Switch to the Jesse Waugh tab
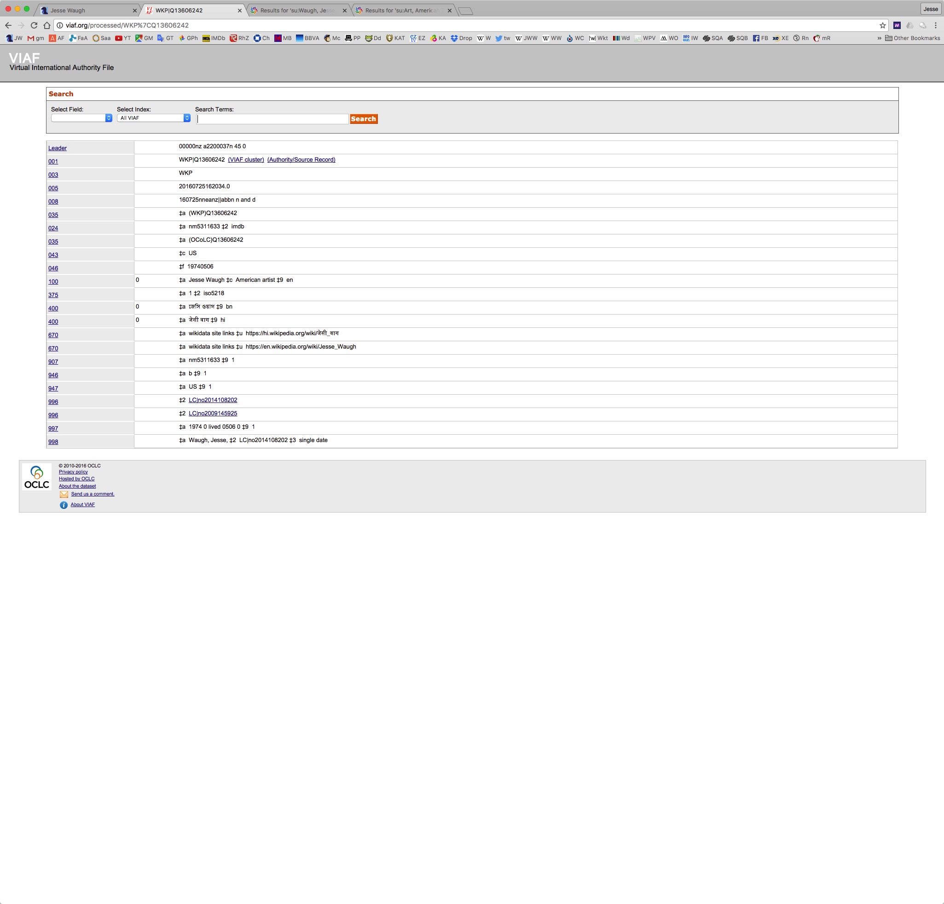Viewport: 944px width, 904px height. click(x=87, y=10)
